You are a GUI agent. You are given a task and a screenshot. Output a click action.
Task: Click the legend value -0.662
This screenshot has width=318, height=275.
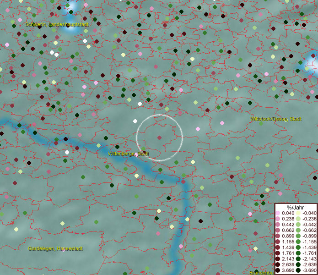pyautogui.click(x=309, y=231)
